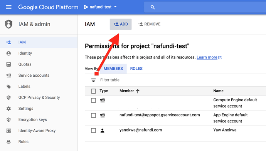266x151 pixels.
Task: Click the REMOVE member button
Action: (x=149, y=24)
